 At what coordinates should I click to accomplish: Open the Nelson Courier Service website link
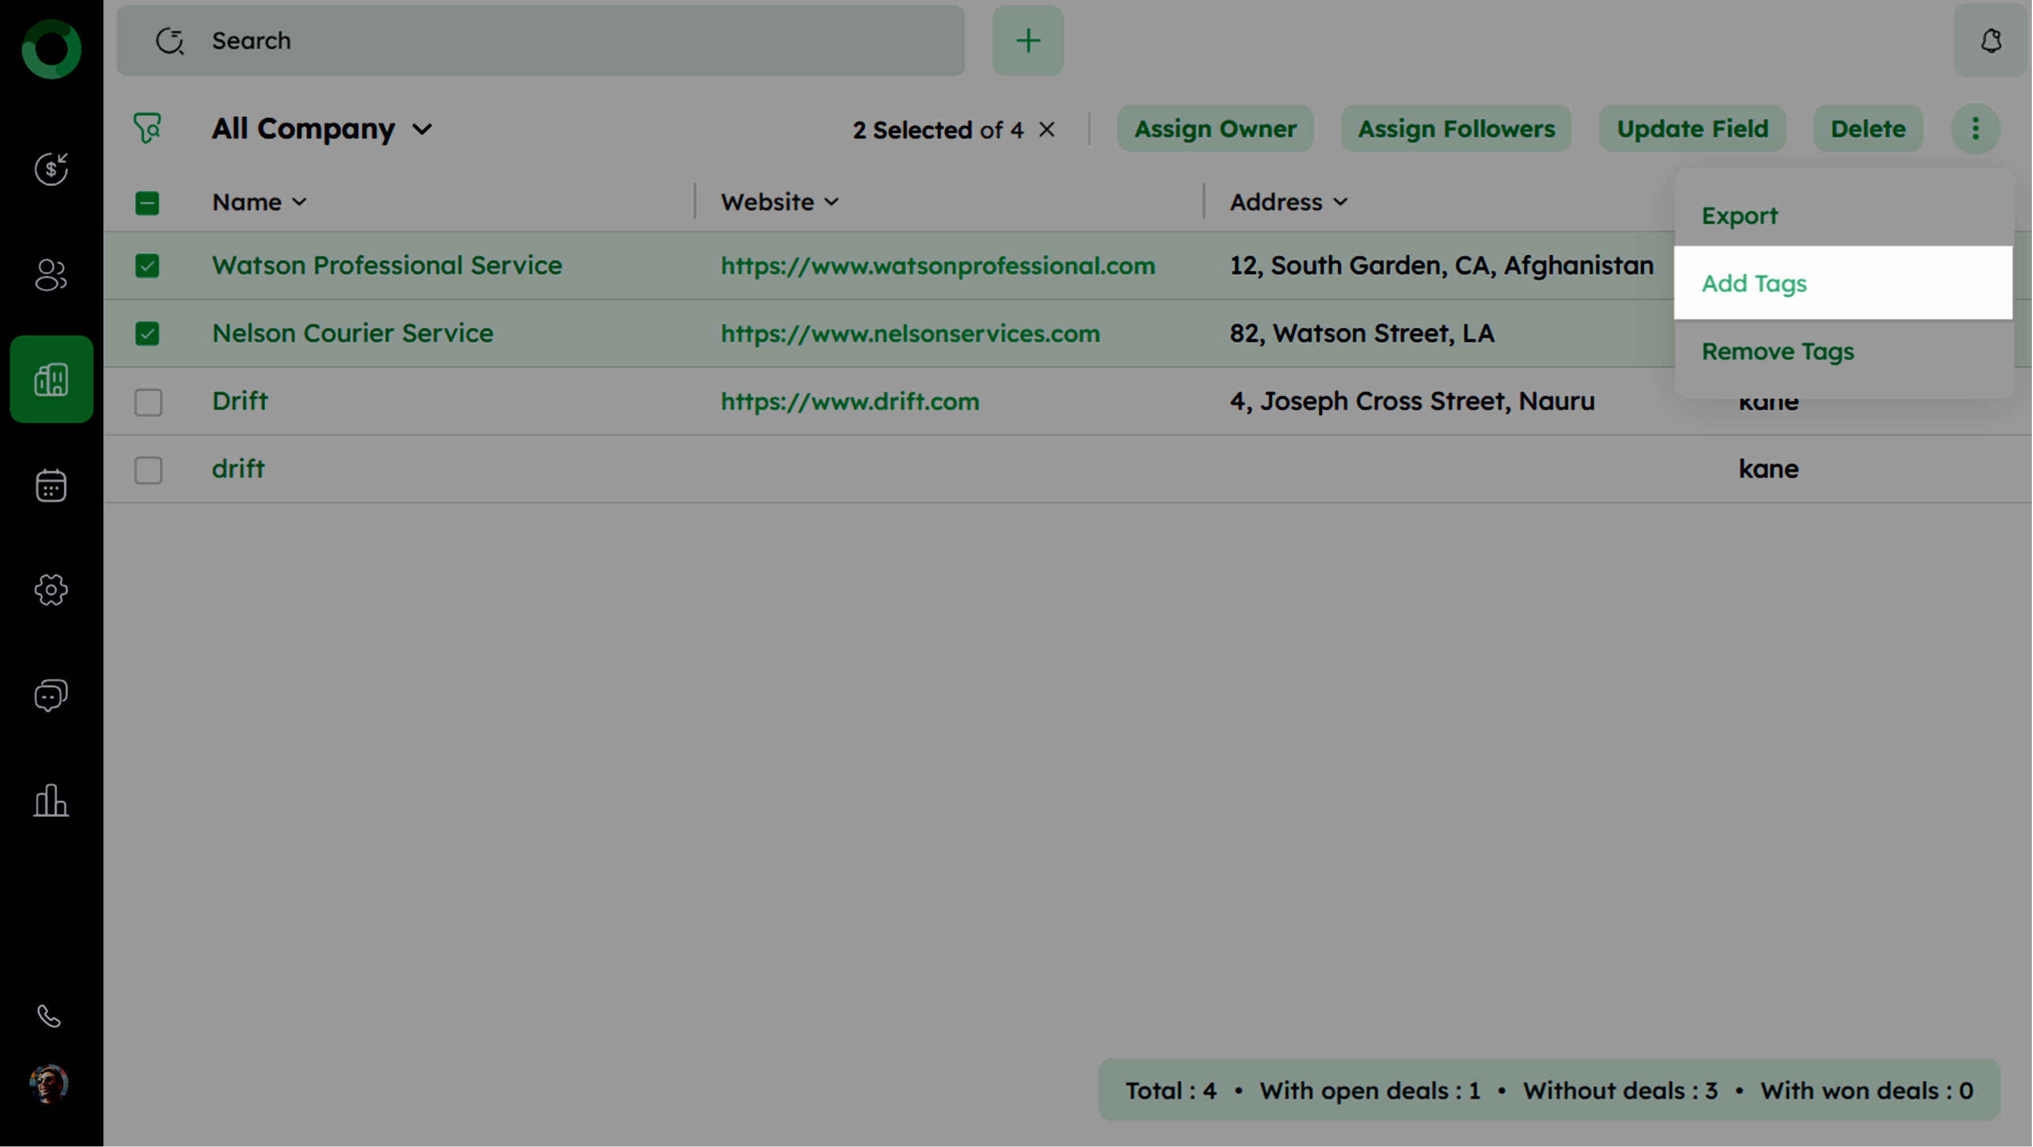[x=910, y=333]
